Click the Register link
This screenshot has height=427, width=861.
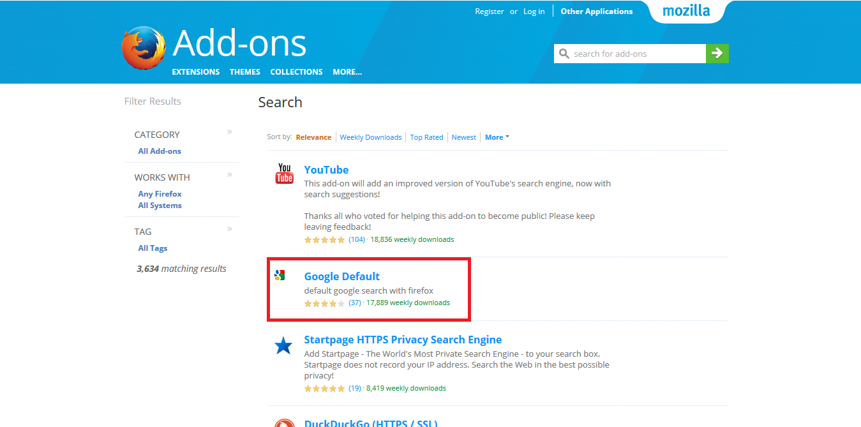(x=490, y=11)
